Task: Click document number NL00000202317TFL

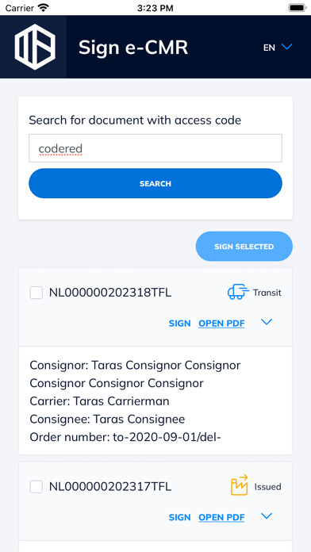Action: tap(110, 487)
